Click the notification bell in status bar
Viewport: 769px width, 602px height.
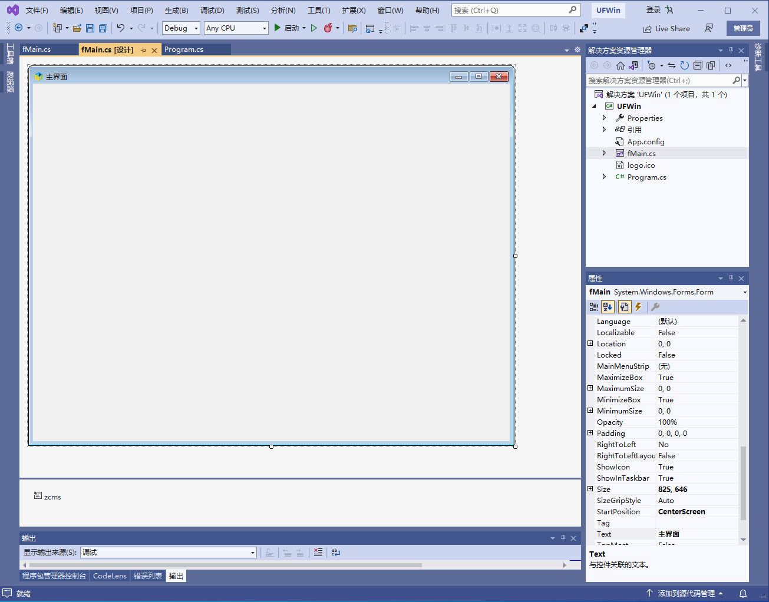[x=743, y=594]
